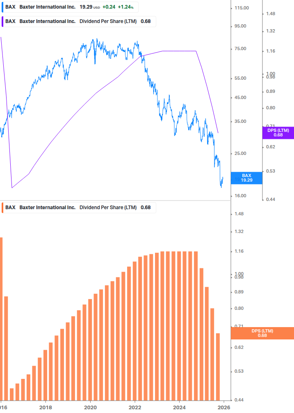
Task: Click the purple DPS legend color bar
Action: [2, 21]
